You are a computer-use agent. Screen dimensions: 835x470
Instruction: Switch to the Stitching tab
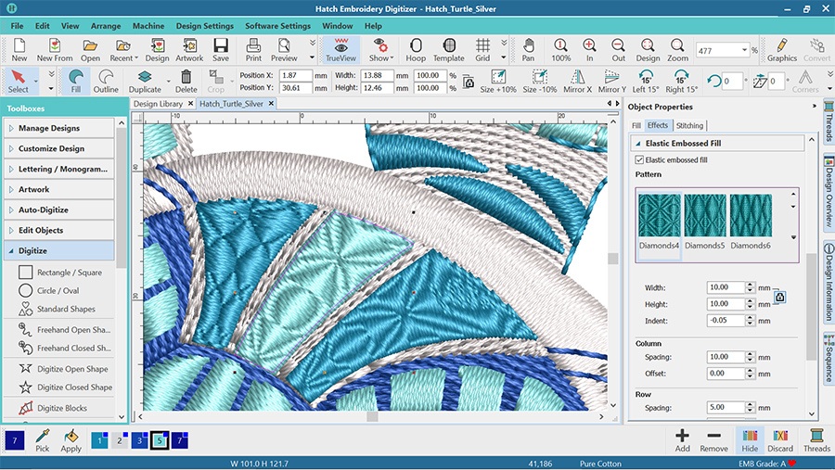click(689, 125)
